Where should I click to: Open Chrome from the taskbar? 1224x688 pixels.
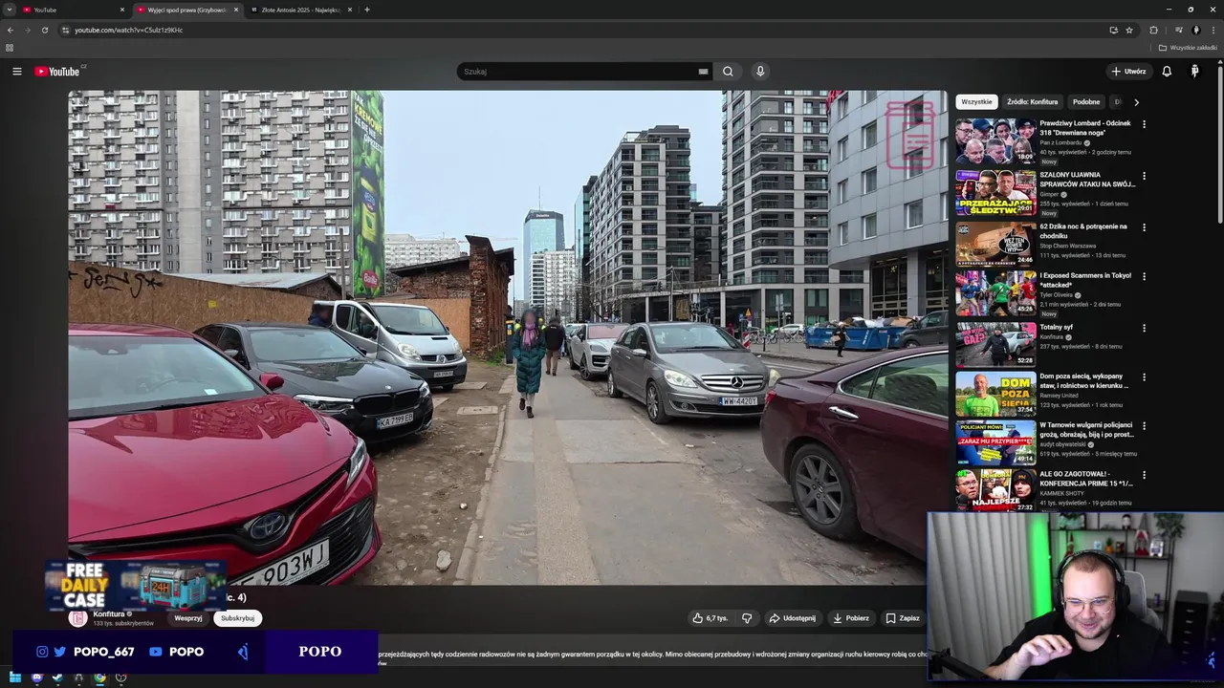(x=99, y=678)
